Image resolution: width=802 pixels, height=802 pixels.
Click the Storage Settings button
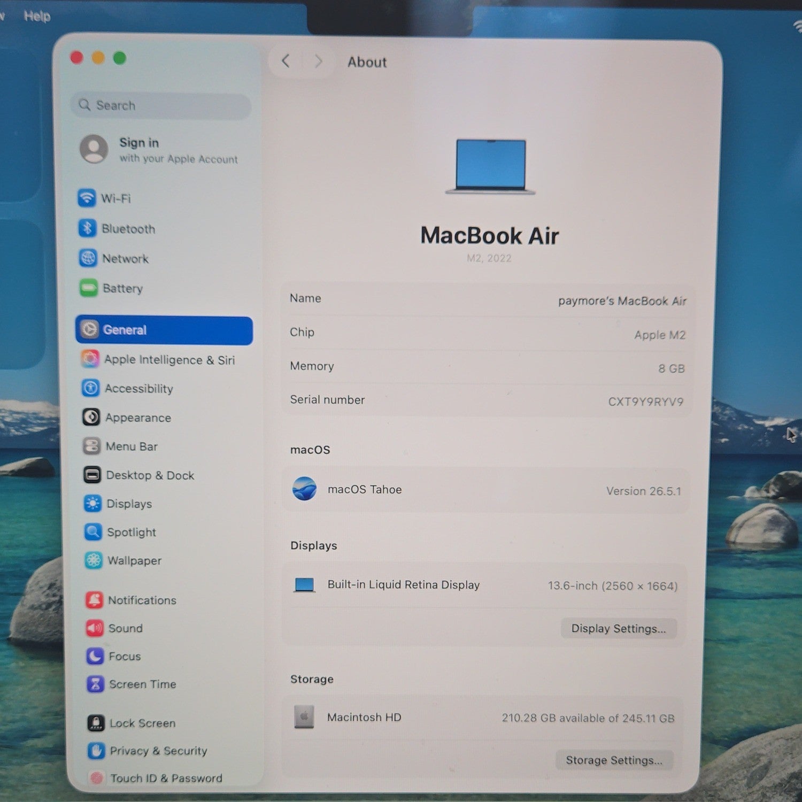point(614,760)
